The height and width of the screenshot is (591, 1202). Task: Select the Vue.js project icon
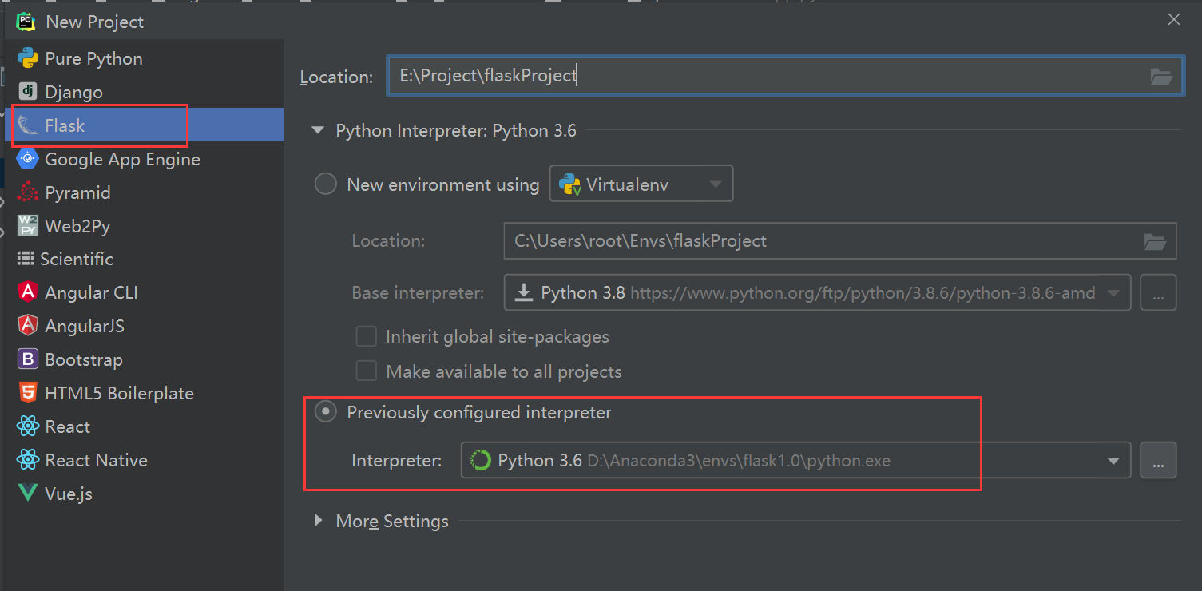click(28, 494)
